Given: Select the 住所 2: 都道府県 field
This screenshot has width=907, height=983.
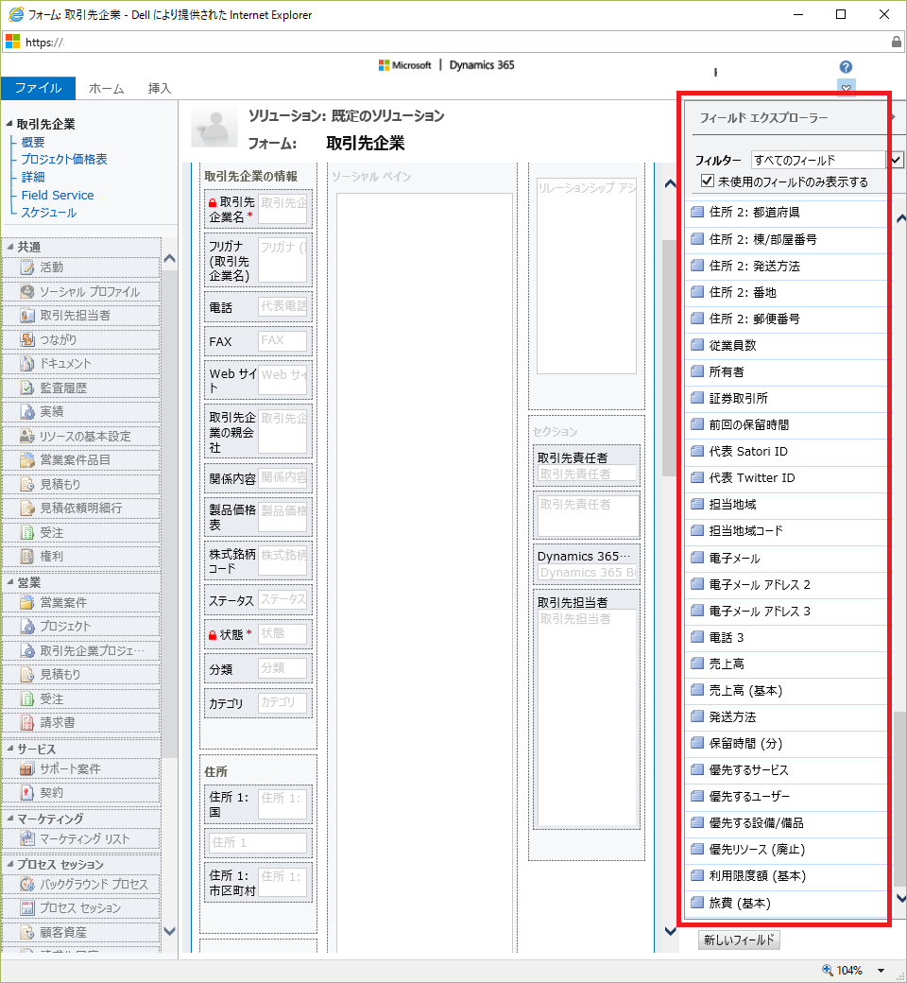Looking at the screenshot, I should pyautogui.click(x=787, y=212).
